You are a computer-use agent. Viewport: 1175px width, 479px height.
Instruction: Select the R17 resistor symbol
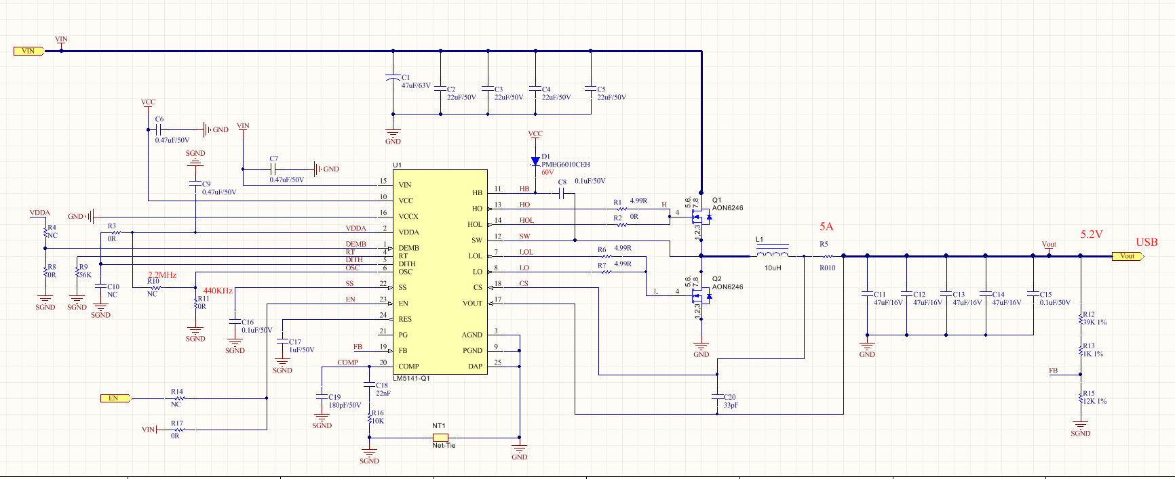coord(178,430)
